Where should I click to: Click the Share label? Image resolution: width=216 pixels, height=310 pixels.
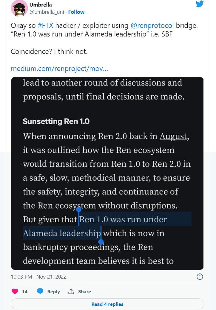(x=85, y=291)
